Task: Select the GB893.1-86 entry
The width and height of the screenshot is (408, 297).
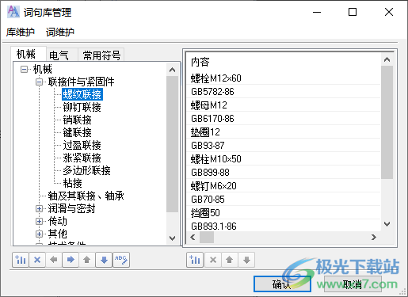Action: (x=284, y=226)
